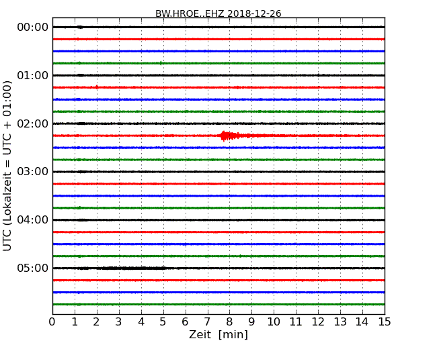The height and width of the screenshot is (349, 437).
Task: Click the 01:00 time label
Action: click(33, 75)
